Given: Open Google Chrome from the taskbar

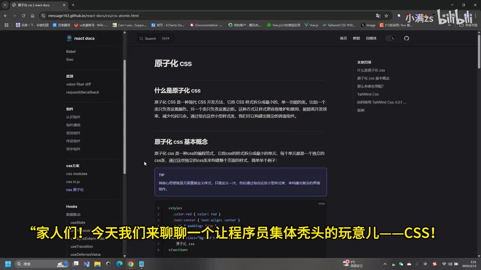Looking at the screenshot, I should coord(130,264).
